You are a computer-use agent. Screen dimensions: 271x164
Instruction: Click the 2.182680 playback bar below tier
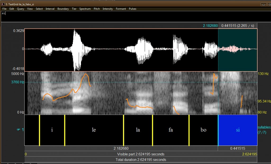pos(121,148)
